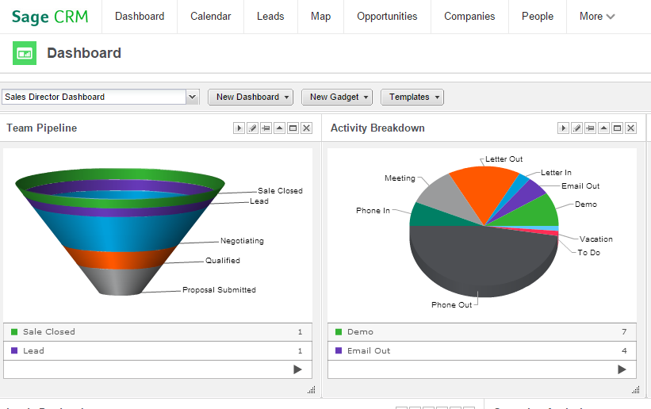Viewport: 651px width, 409px height.
Task: Click the Qualified funnel label
Action: (x=223, y=260)
